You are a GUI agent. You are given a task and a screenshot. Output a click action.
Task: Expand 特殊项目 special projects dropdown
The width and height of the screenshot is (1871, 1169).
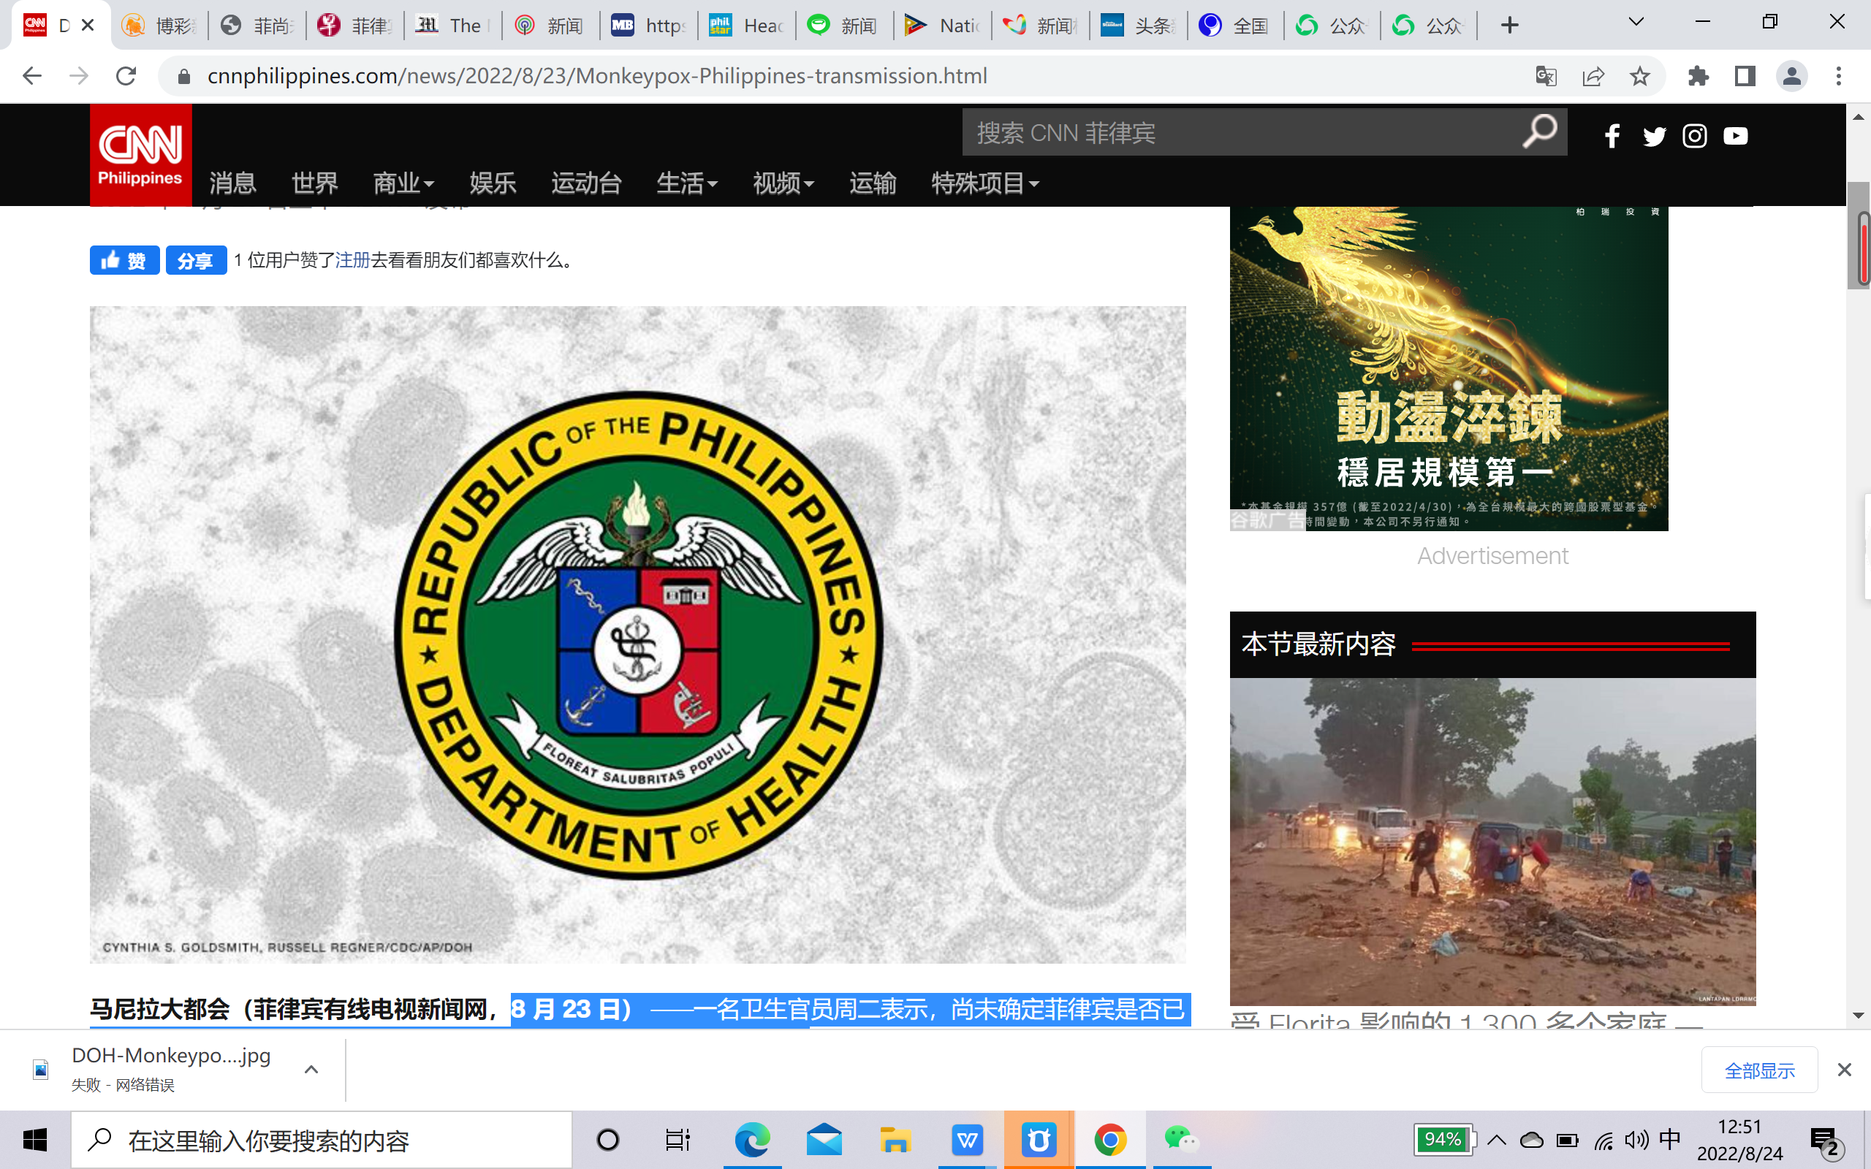pos(985,183)
